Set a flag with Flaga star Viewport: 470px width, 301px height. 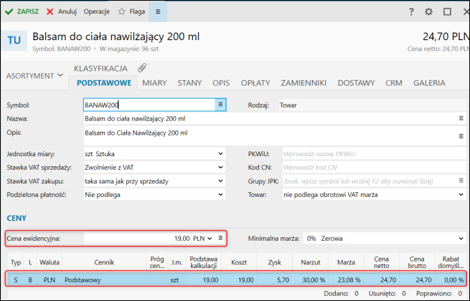click(131, 11)
